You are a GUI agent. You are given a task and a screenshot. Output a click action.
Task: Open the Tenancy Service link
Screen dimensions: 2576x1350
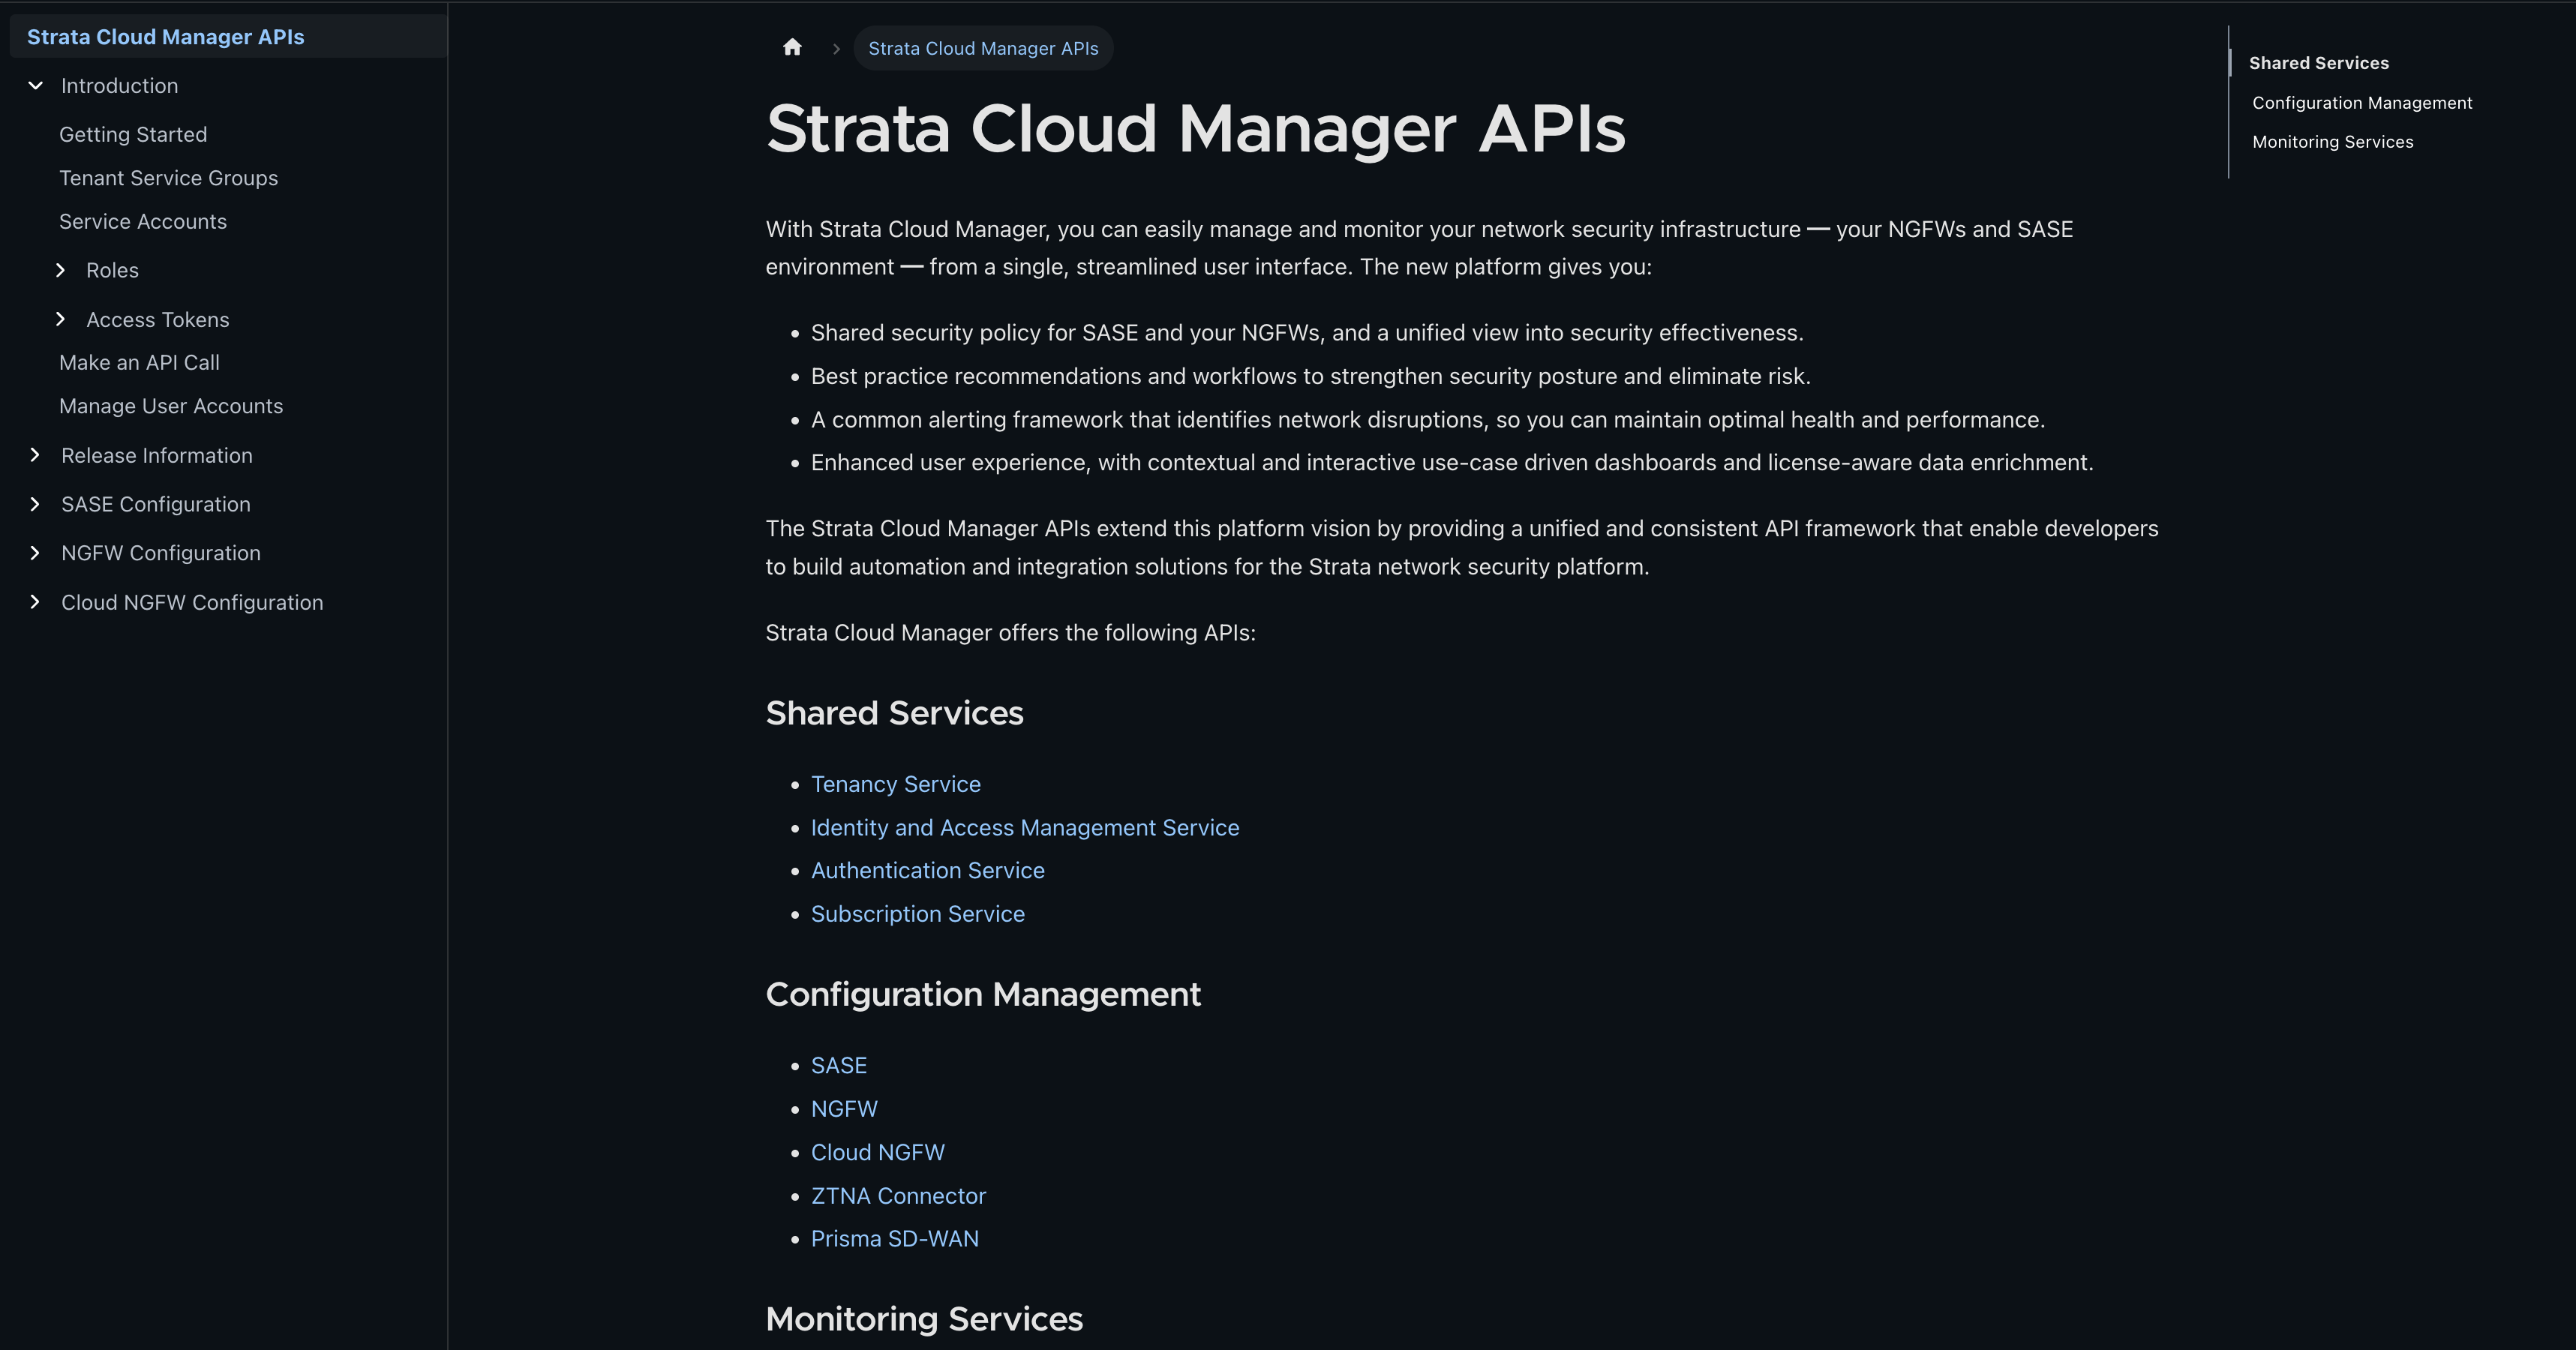895,784
